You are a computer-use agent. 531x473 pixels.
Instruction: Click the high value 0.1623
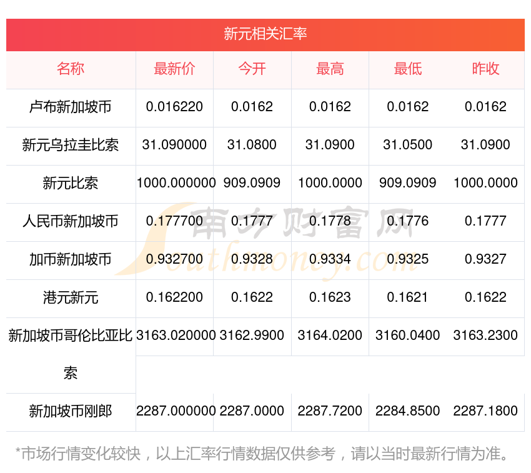[x=330, y=297]
